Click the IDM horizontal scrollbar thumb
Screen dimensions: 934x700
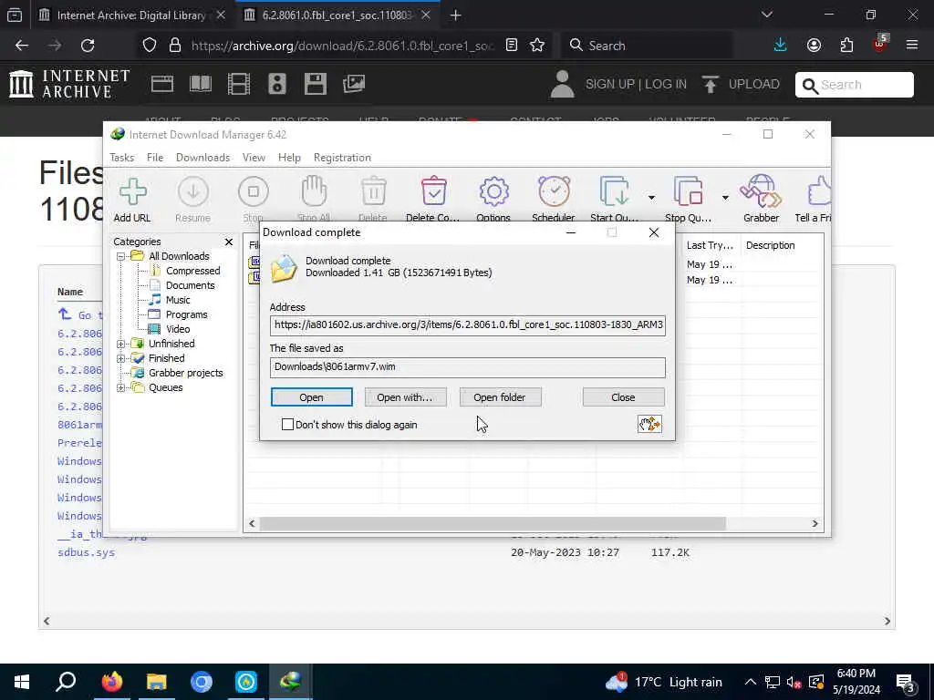(492, 523)
